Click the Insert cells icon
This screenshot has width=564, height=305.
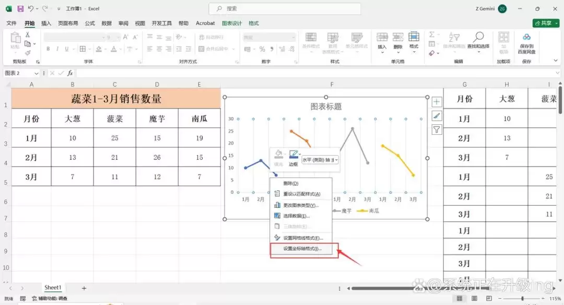382,37
